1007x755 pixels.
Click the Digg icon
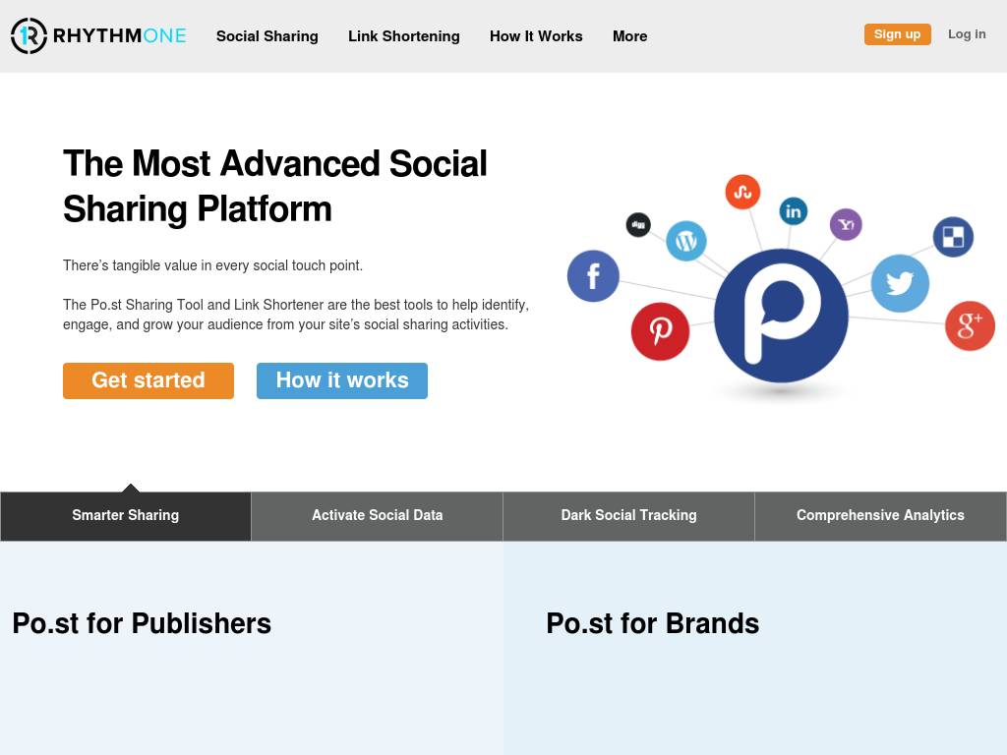click(x=638, y=225)
